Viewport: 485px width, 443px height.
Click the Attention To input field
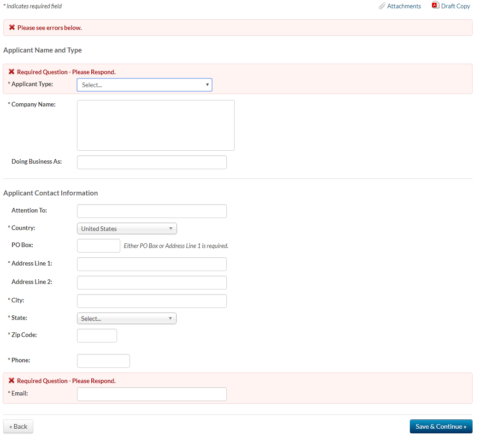pyautogui.click(x=152, y=211)
